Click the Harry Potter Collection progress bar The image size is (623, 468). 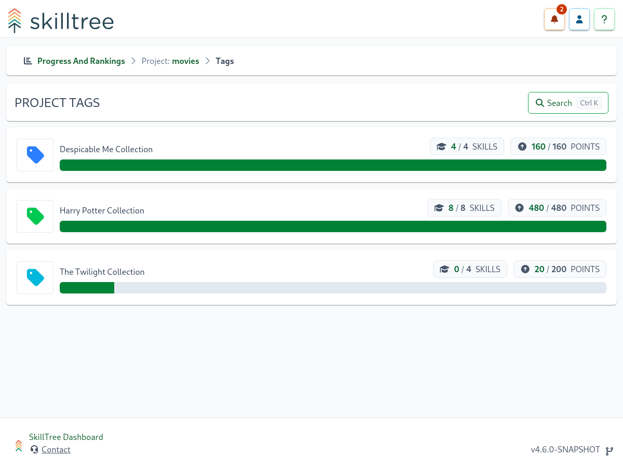pyautogui.click(x=333, y=226)
